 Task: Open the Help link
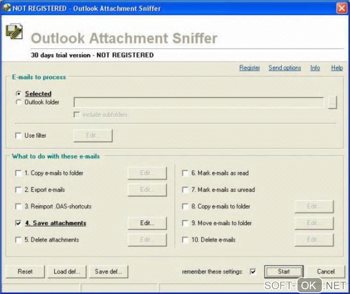click(x=337, y=68)
